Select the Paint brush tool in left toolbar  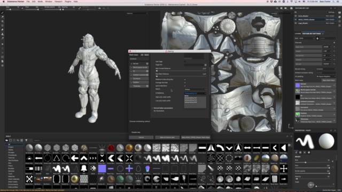click(x=2, y=13)
